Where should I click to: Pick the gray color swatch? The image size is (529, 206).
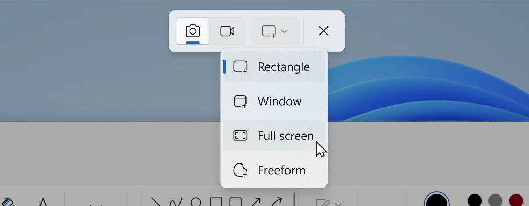[495, 201]
